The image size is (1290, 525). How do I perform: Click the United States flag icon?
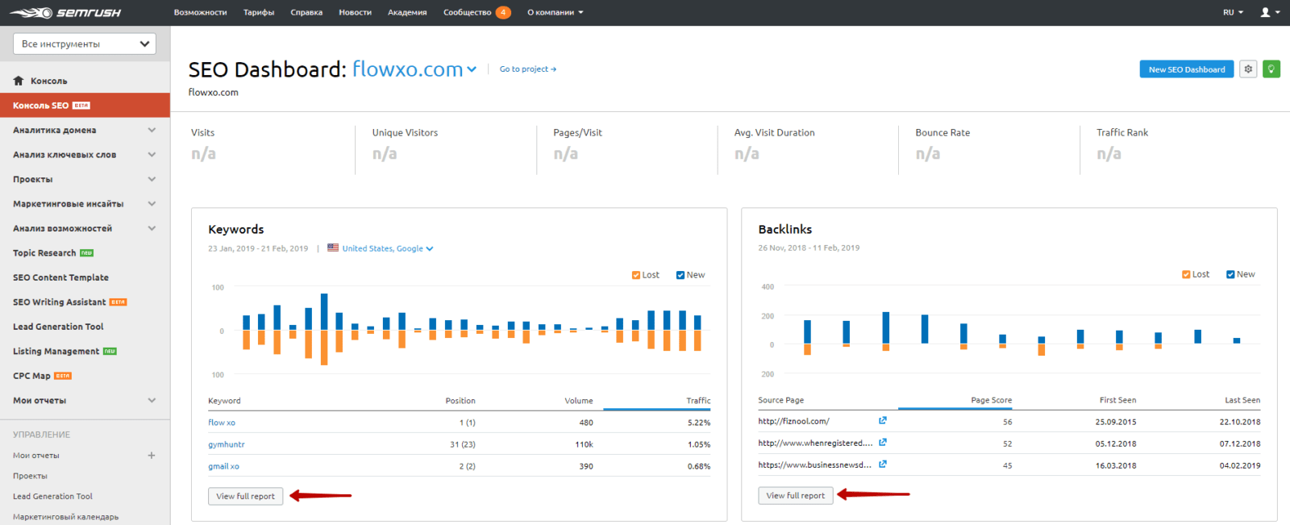333,248
